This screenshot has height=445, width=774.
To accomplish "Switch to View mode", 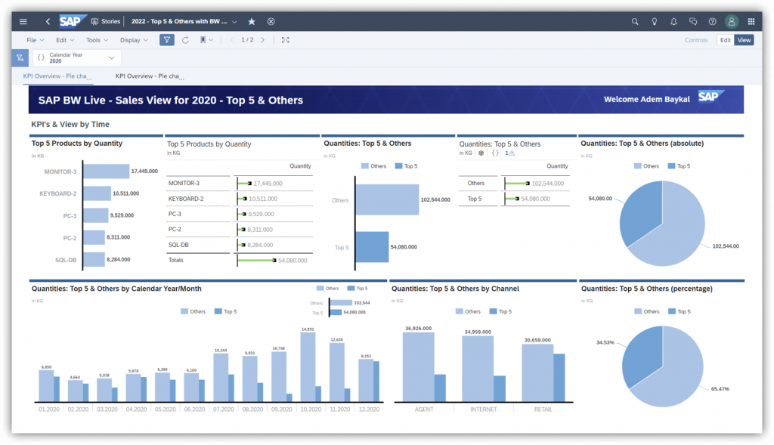I will 744,40.
